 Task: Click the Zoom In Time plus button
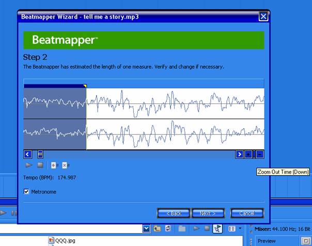248,154
